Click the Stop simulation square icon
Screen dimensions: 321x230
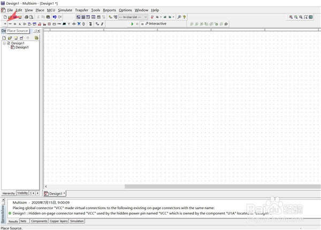pos(142,24)
